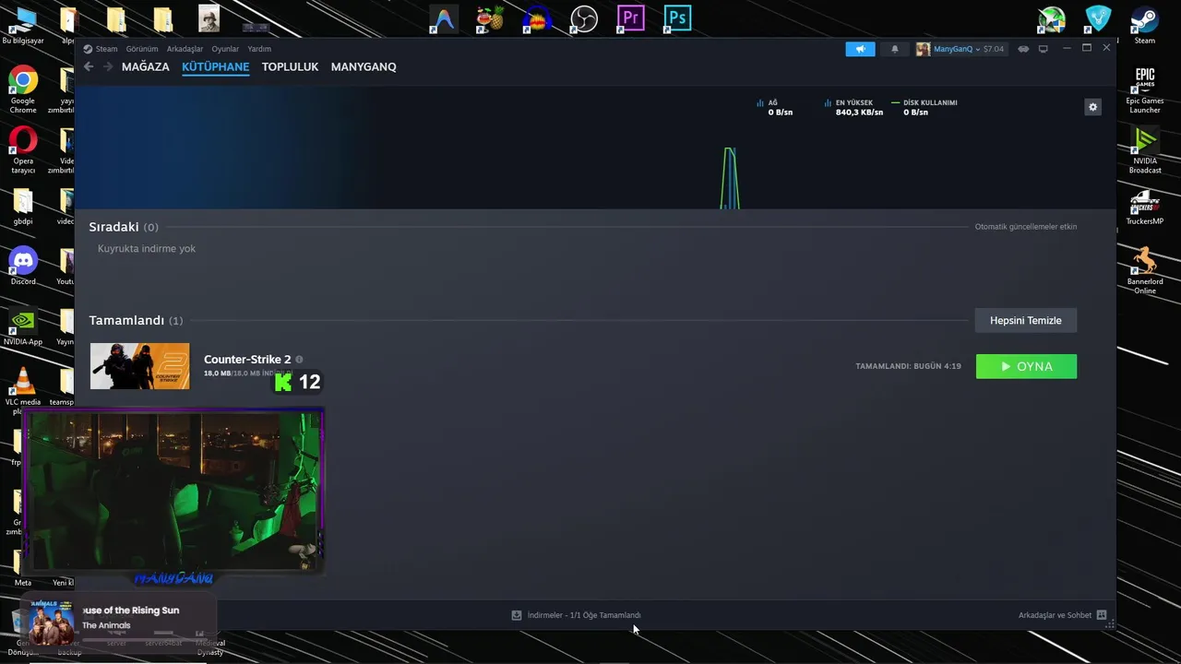The width and height of the screenshot is (1181, 664).
Task: Open the Görünüm menu
Action: point(142,49)
